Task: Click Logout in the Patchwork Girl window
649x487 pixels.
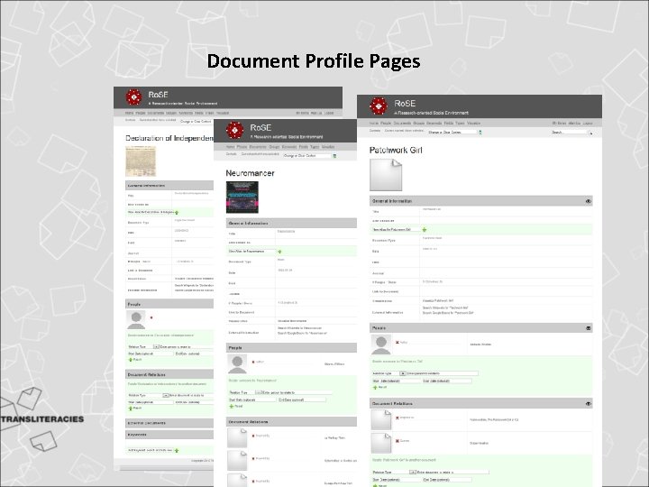Action: tap(588, 124)
